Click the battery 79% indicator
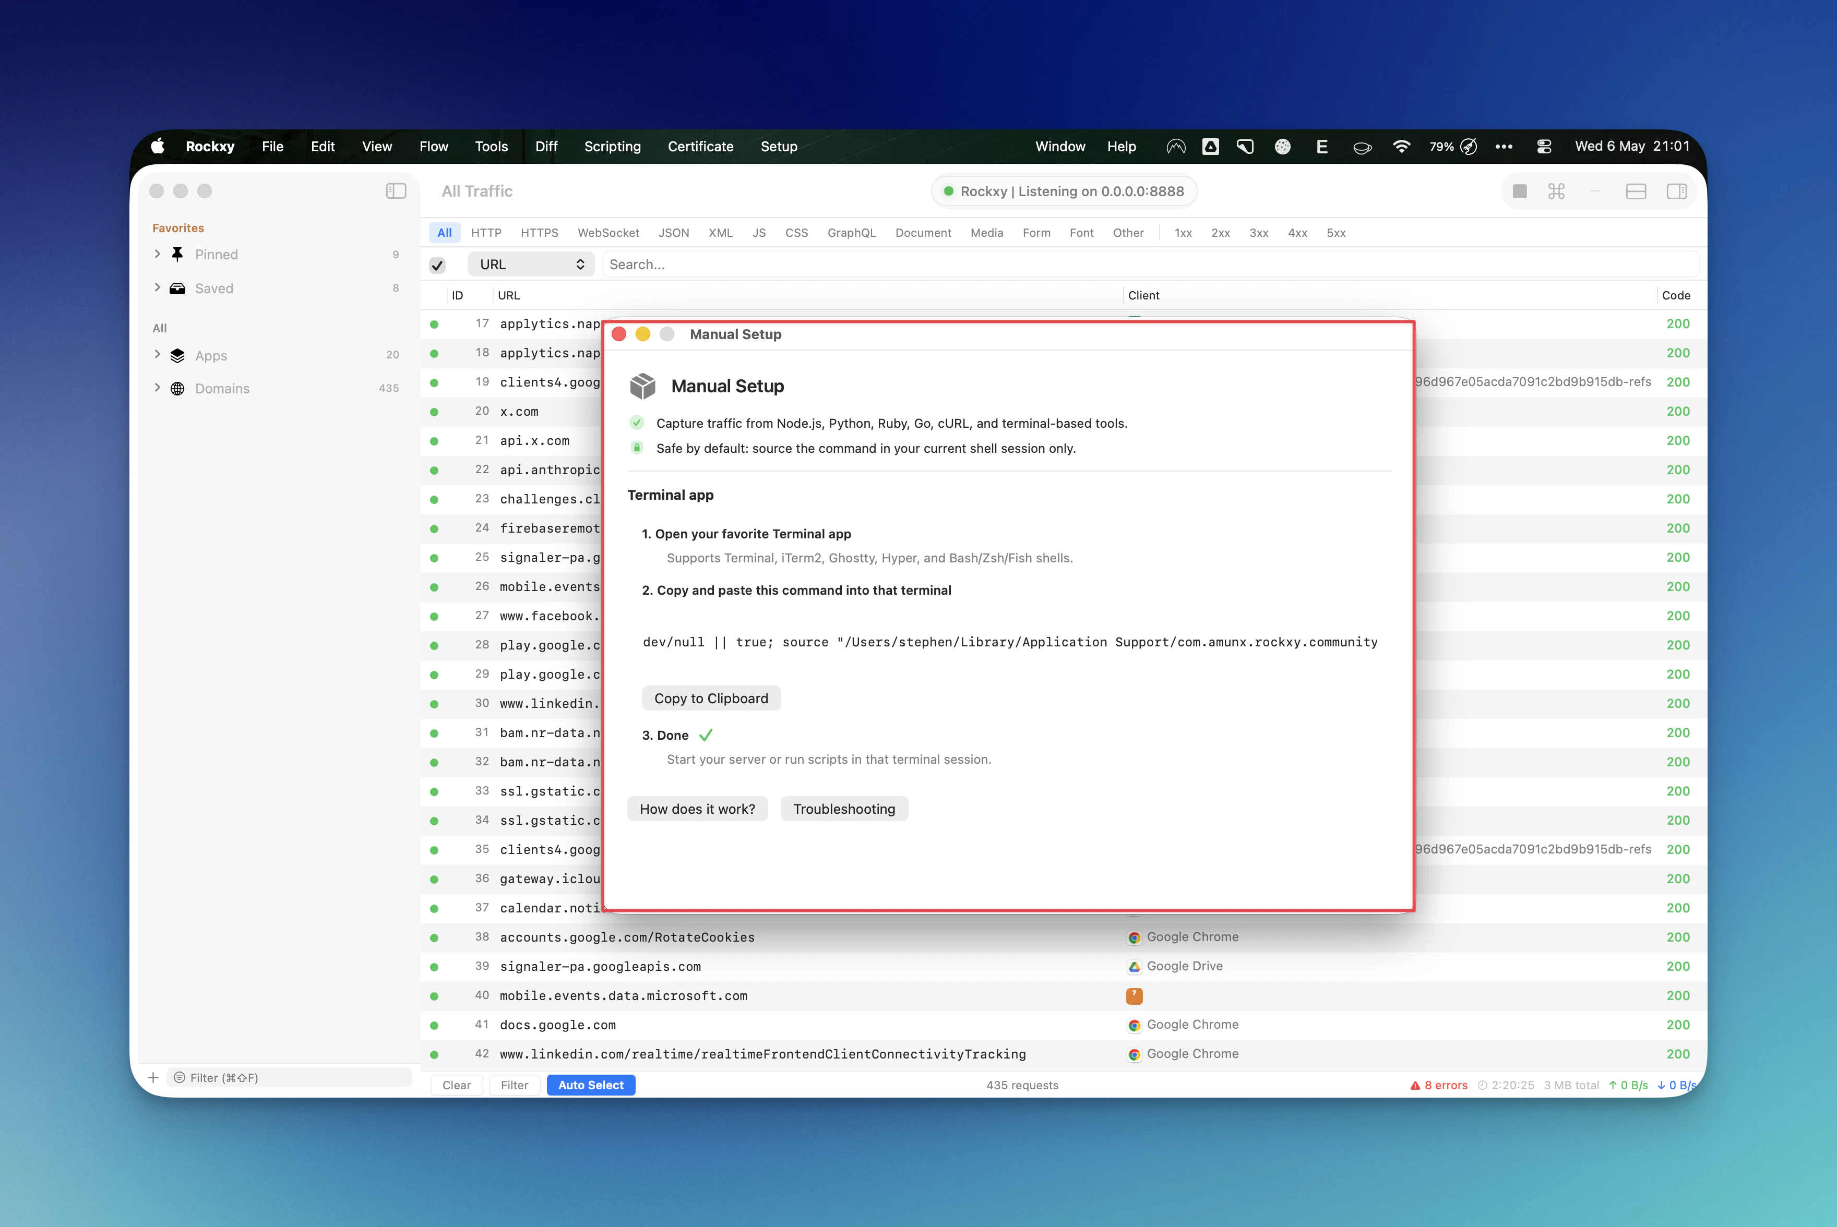This screenshot has width=1837, height=1227. pos(1453,146)
